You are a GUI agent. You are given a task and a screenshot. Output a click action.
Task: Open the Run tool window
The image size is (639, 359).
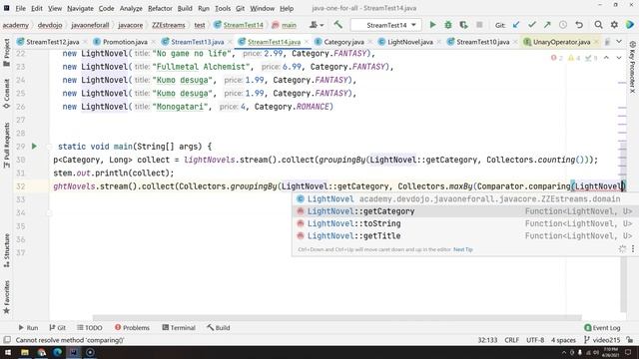click(28, 328)
